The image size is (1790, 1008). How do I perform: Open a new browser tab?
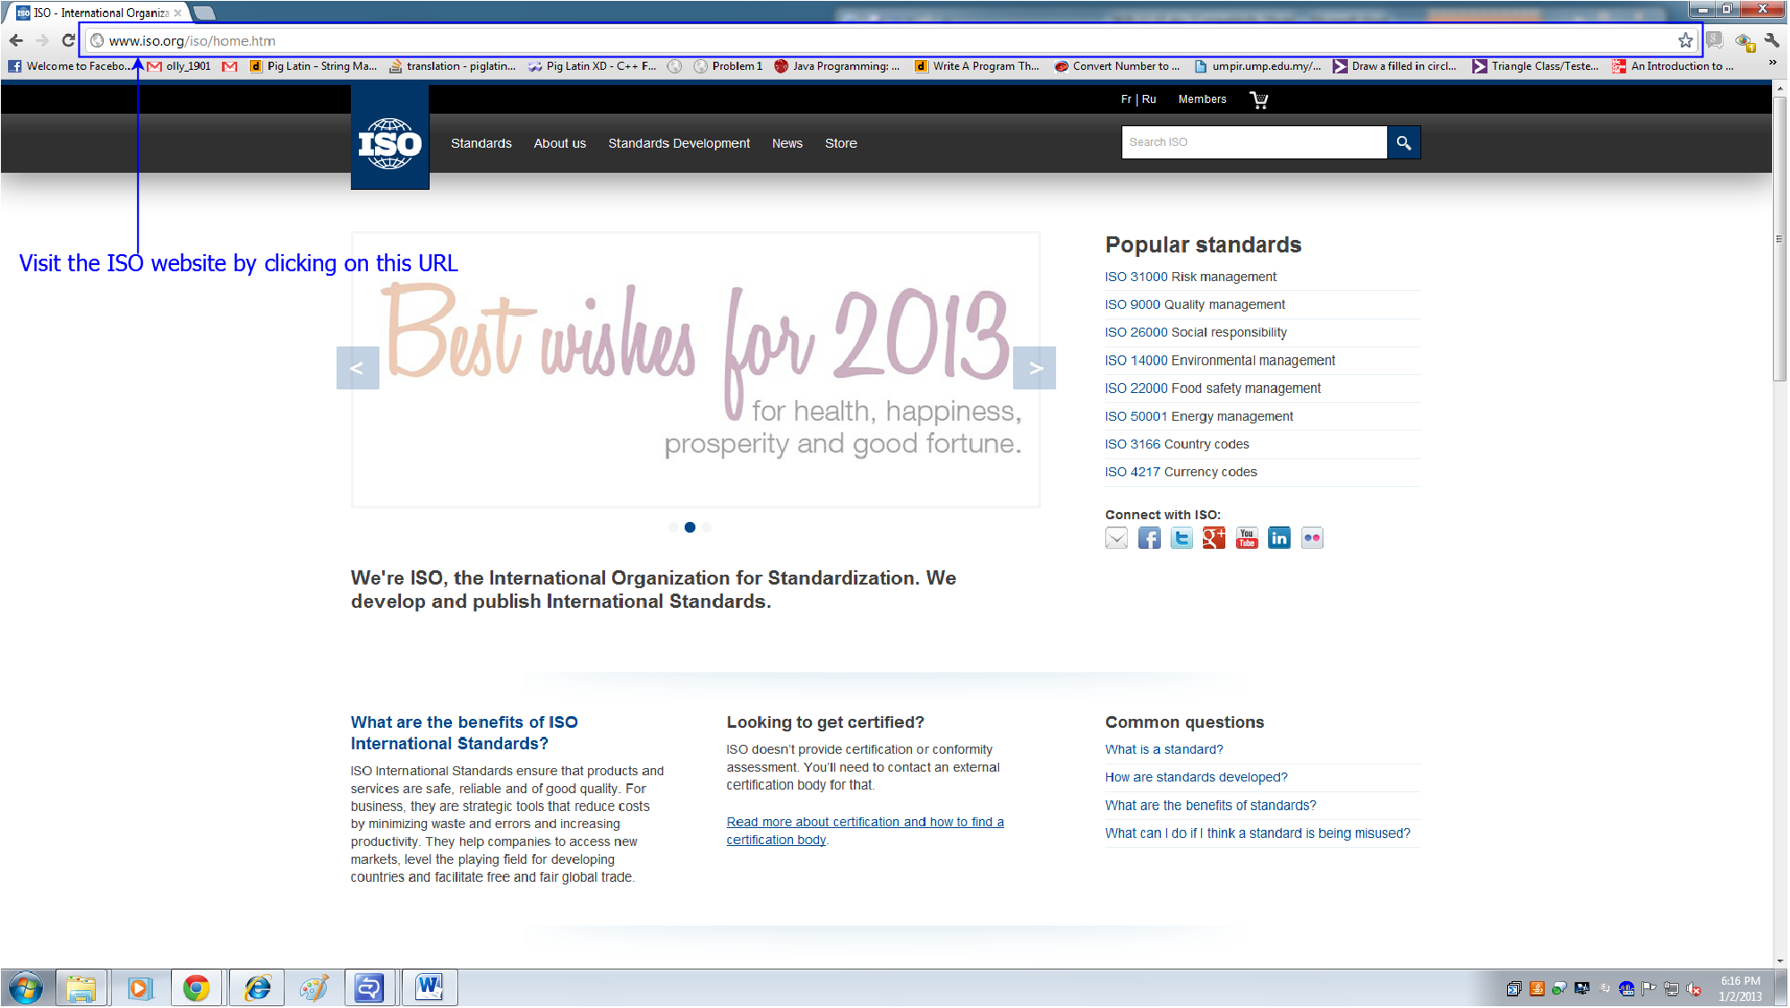click(205, 13)
